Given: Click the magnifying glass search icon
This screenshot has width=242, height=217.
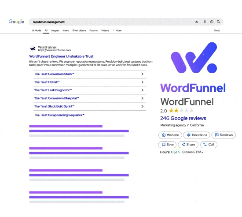Looking at the screenshot, I should tap(219, 22).
